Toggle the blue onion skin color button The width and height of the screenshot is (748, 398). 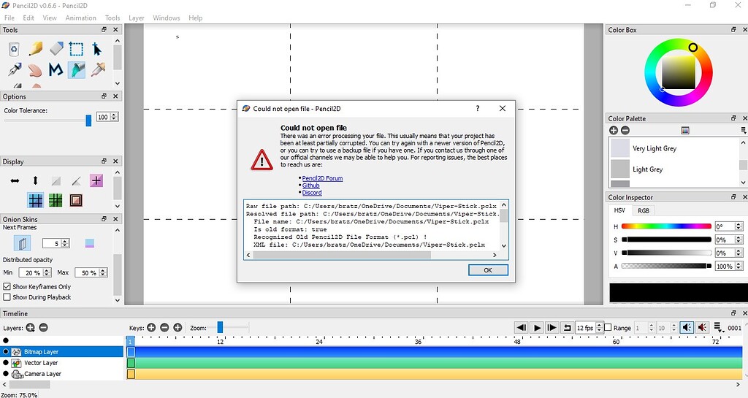click(90, 244)
